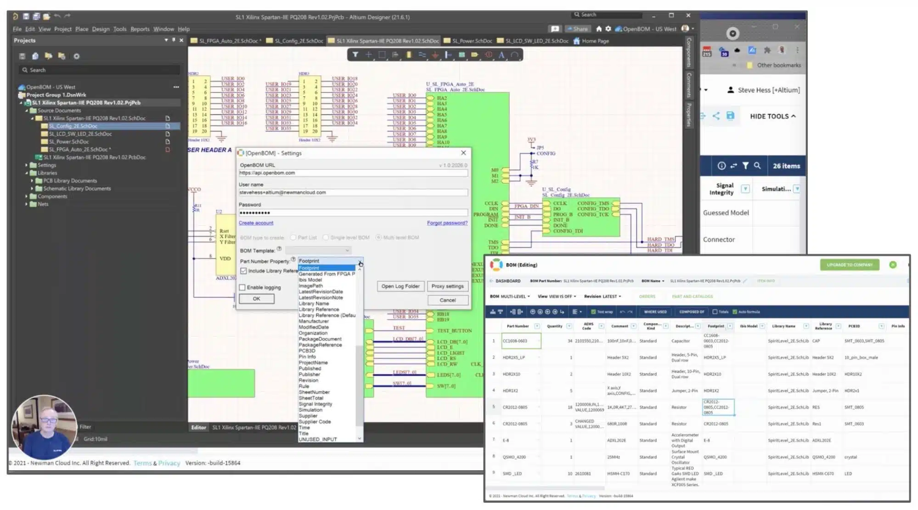Follow the Create account link
This screenshot has height=510, width=918.
tap(256, 223)
